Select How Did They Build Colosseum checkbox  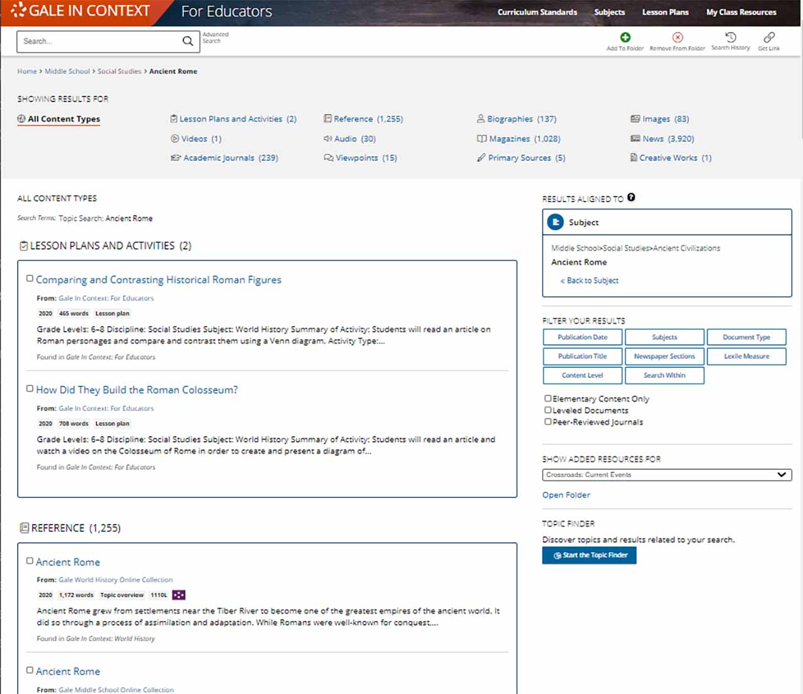pyautogui.click(x=29, y=388)
